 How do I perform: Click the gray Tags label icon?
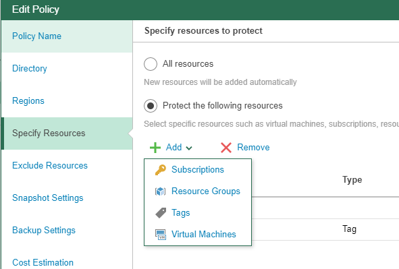pos(161,213)
